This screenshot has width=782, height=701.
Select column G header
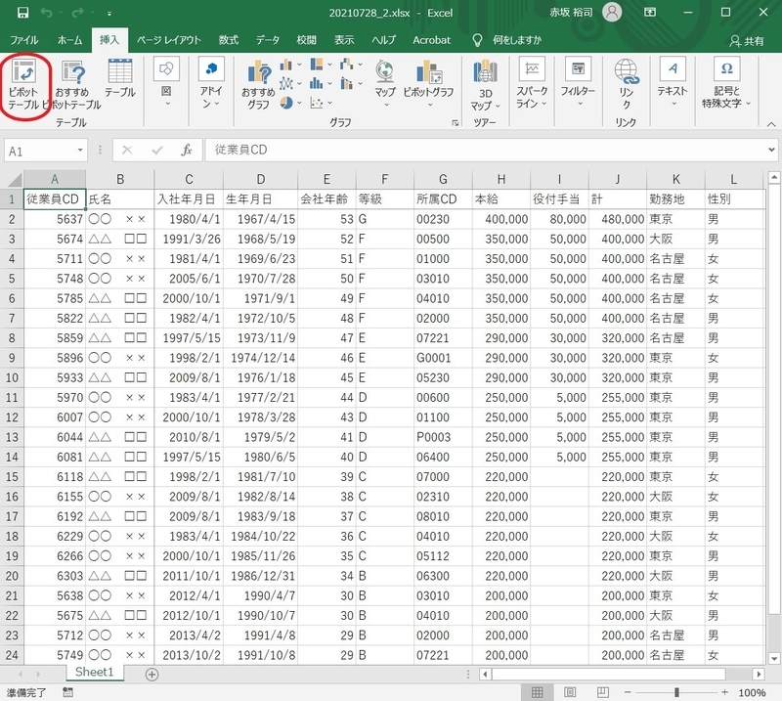point(443,179)
